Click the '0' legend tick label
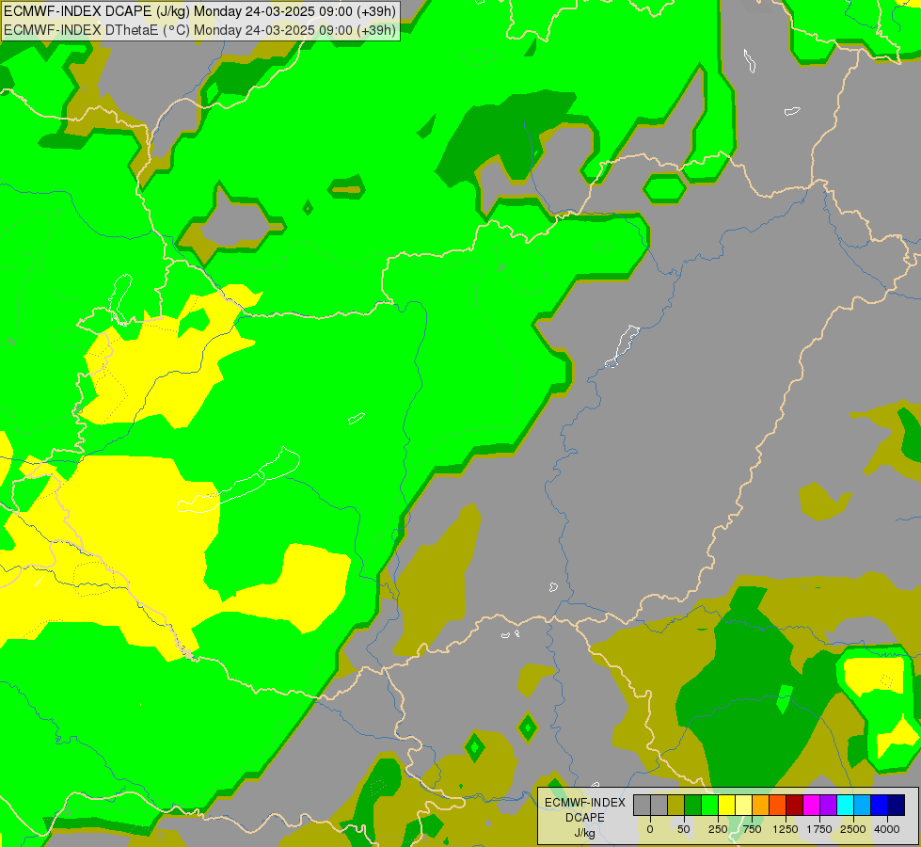Image resolution: width=921 pixels, height=847 pixels. 650,829
